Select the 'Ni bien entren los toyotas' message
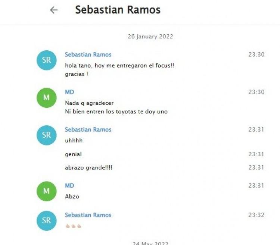280x245 pixels. coord(116,111)
